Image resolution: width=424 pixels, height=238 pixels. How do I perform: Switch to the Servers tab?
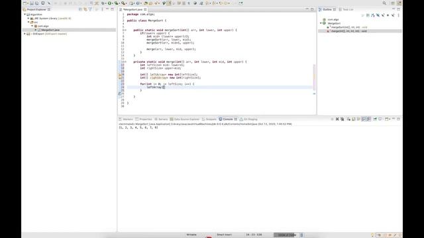(x=161, y=119)
